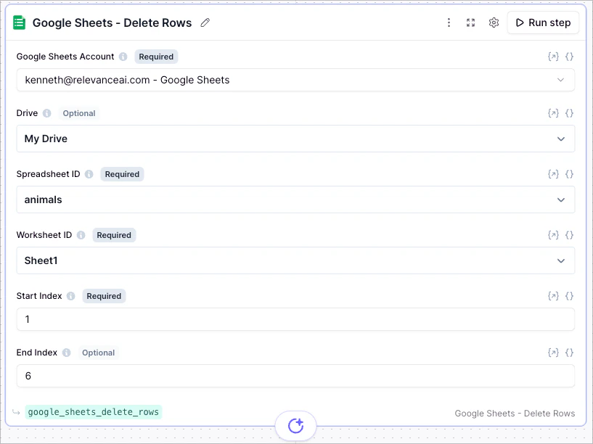
Task: Select the google_sheets_delete_rows tag
Action: [93, 411]
